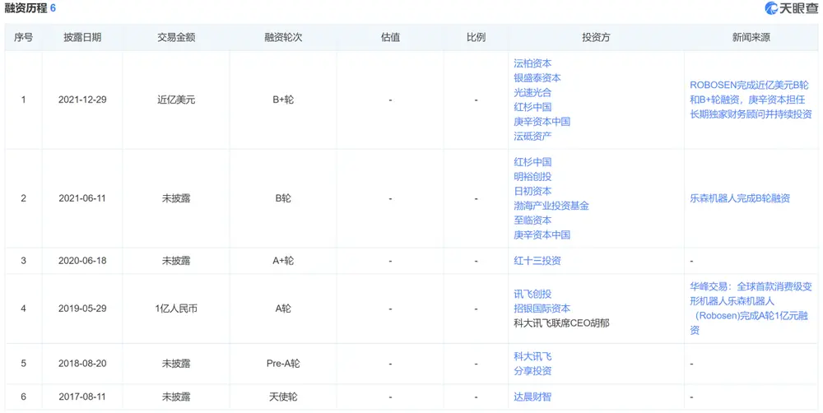Viewport: 823px width, 413px height.
Task: Open the 明裕创投 investor link
Action: coord(532,177)
